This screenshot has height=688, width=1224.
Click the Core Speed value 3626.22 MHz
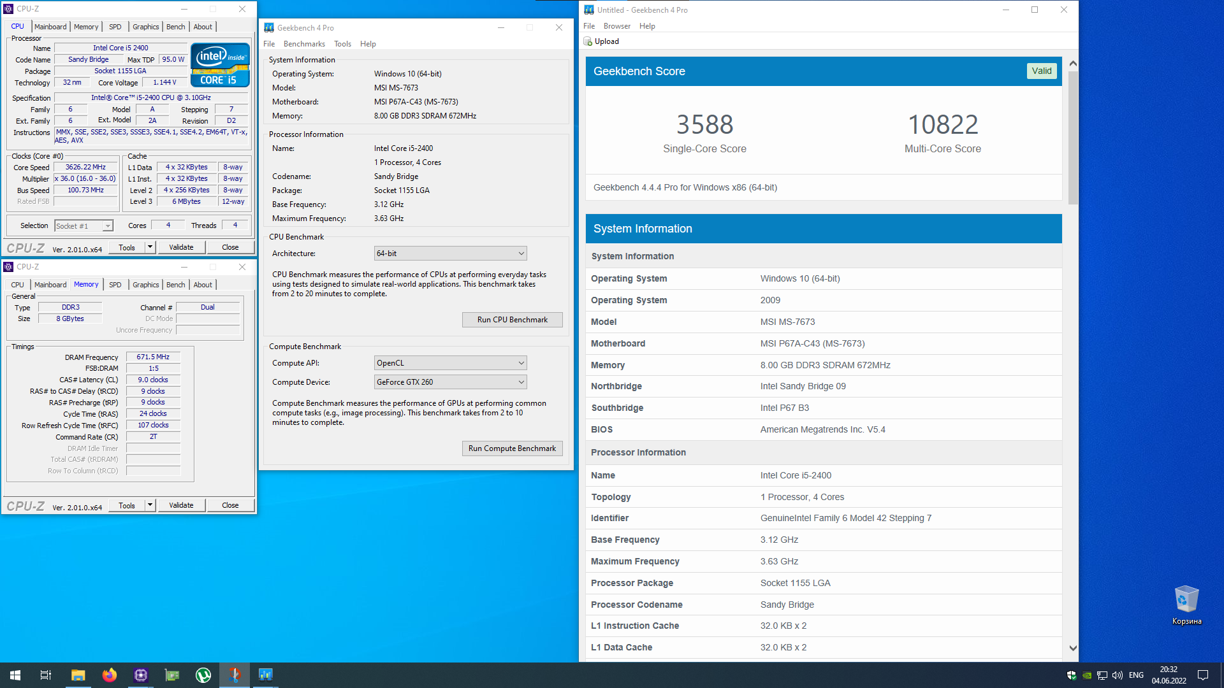[86, 168]
